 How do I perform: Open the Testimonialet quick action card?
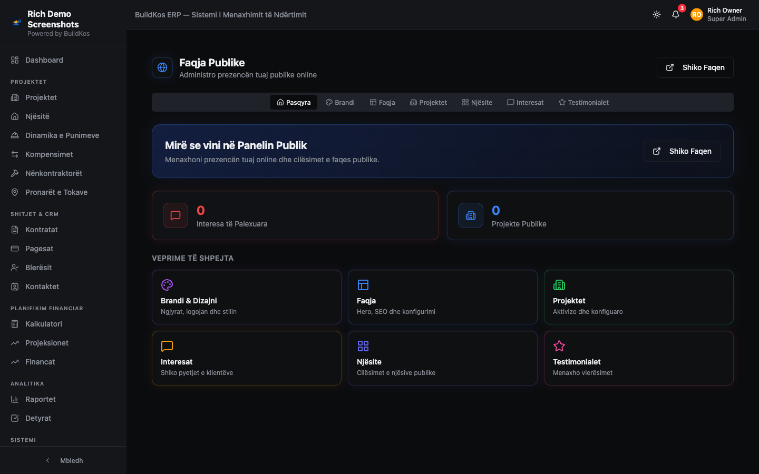pyautogui.click(x=639, y=358)
